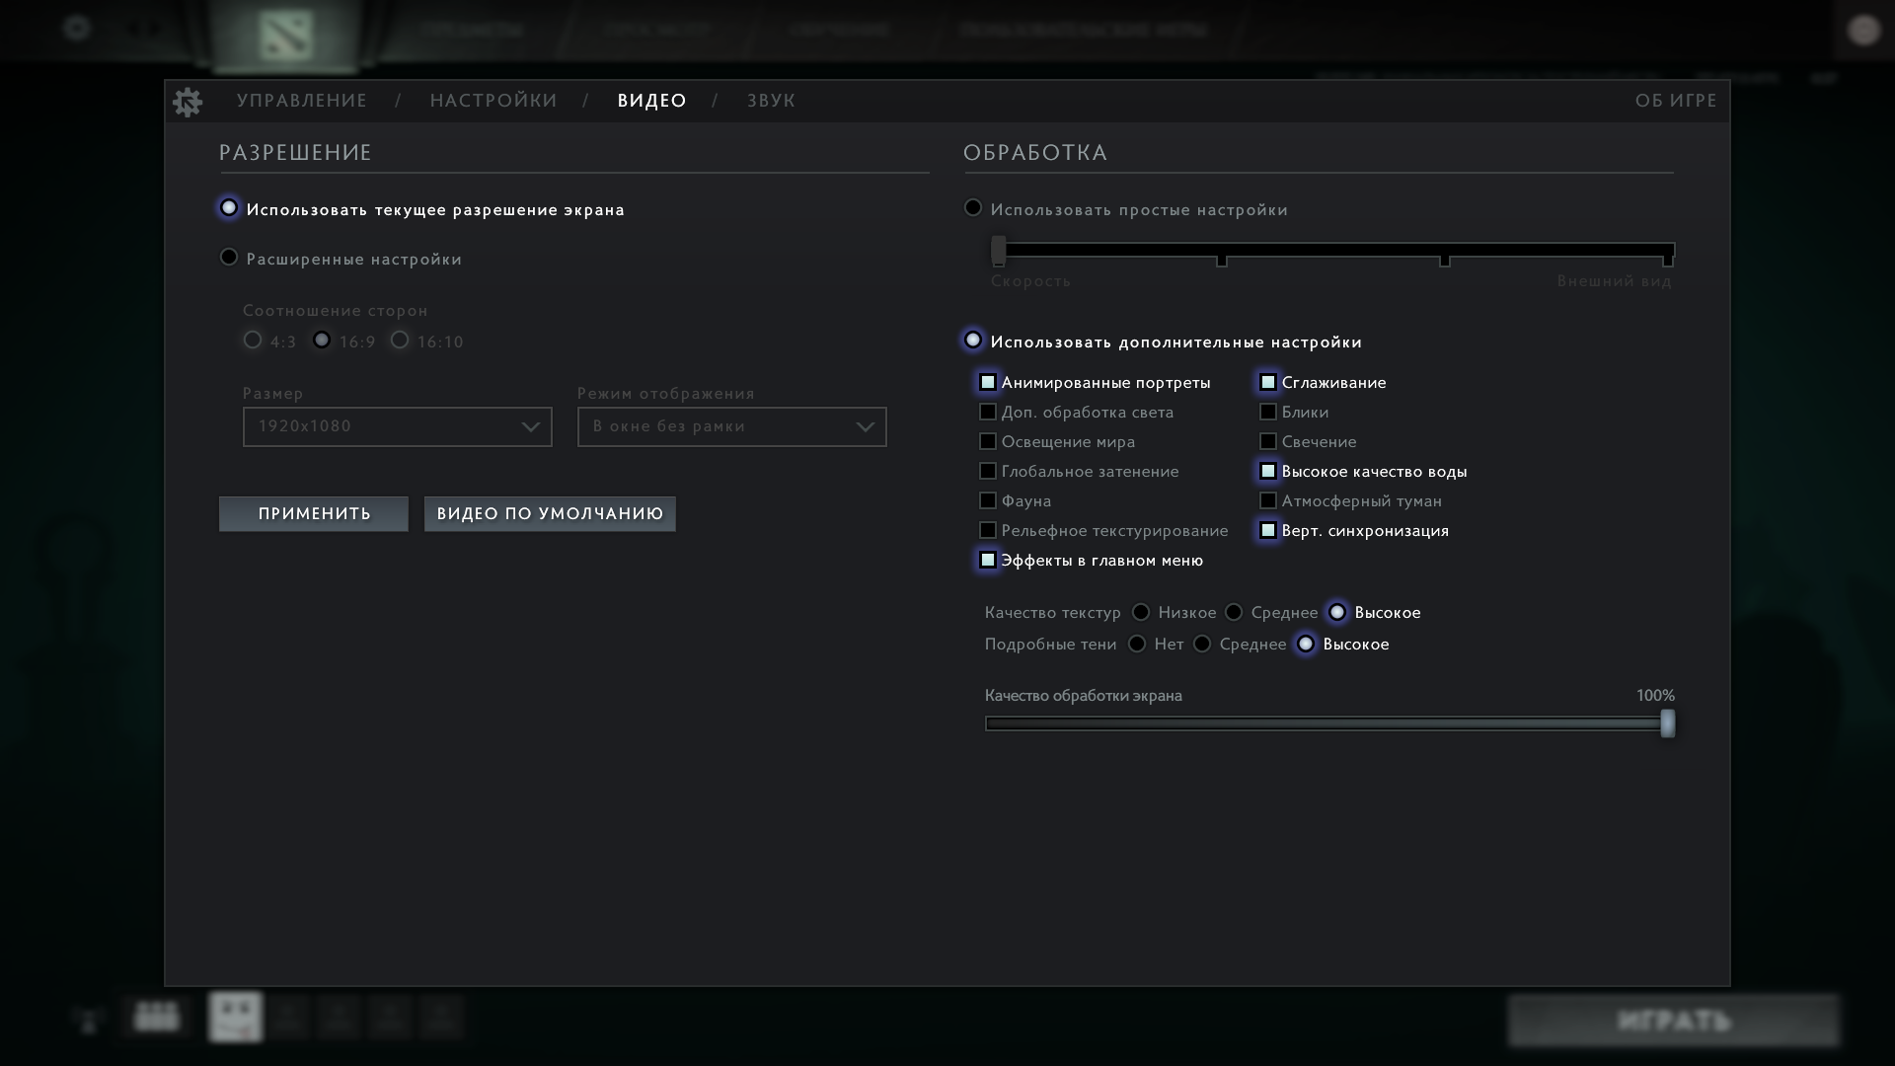Enable the Блики checkbox

pos(1268,413)
